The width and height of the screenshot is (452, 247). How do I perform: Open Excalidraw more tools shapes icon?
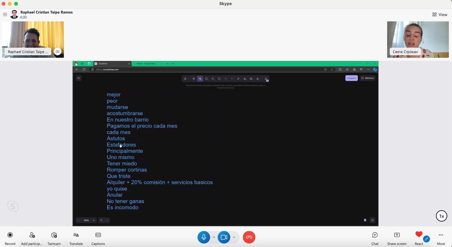pyautogui.click(x=266, y=79)
